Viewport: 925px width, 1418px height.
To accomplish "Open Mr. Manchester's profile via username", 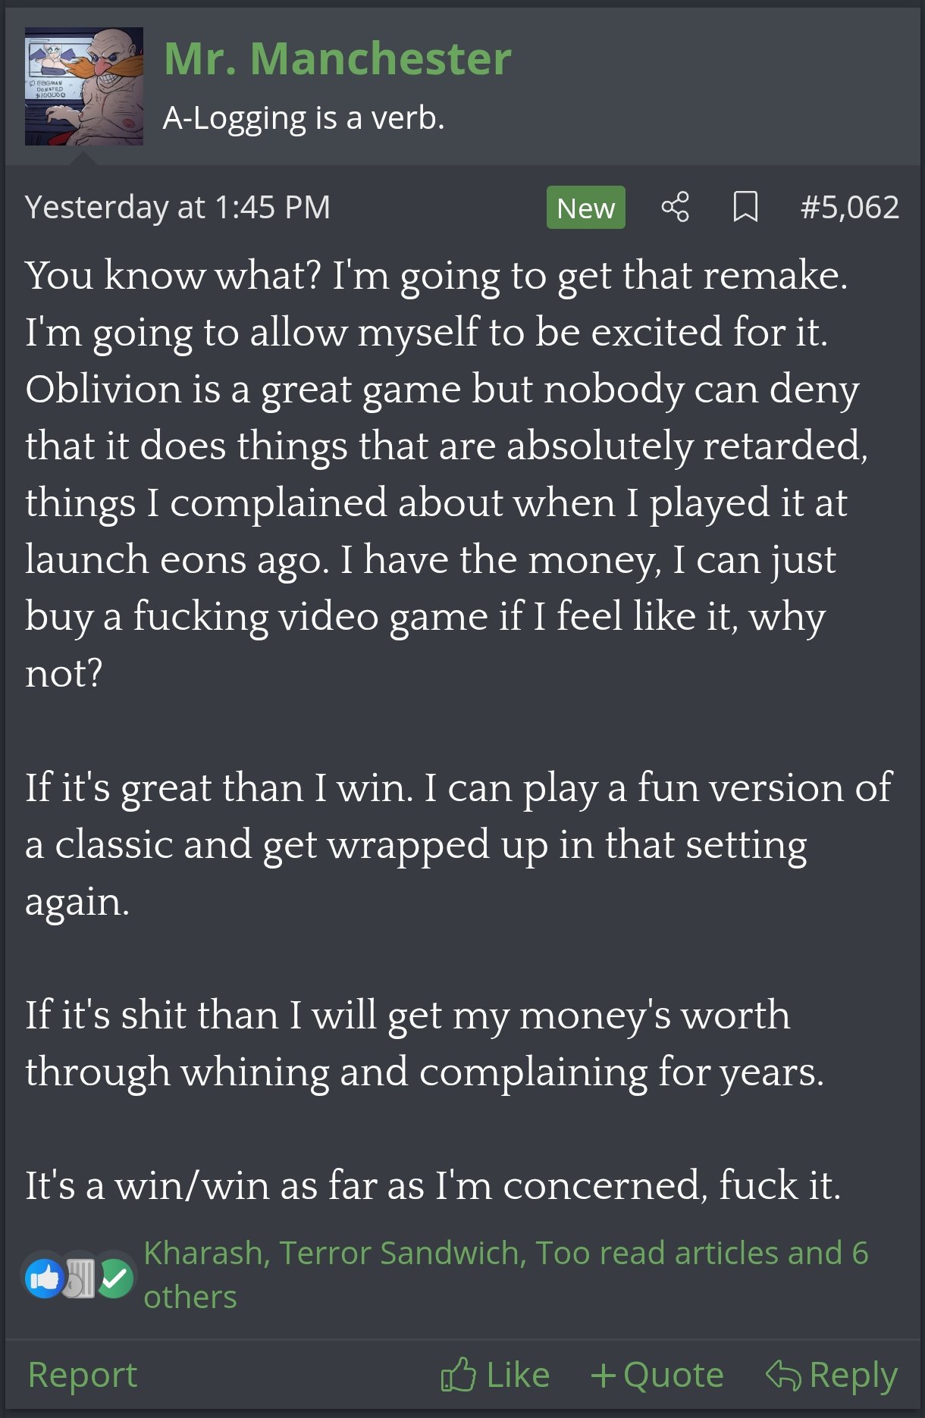I will [337, 58].
